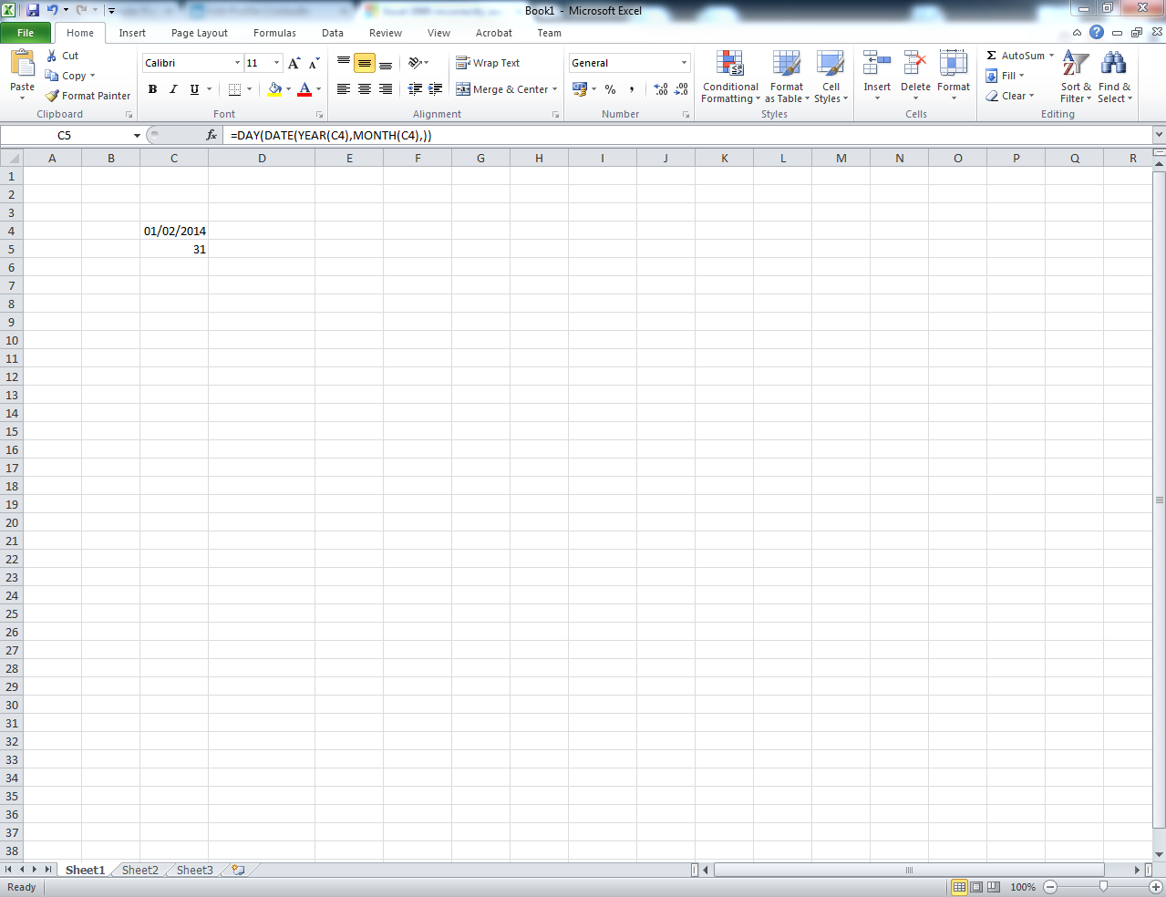Open the Sort & Filter tool
Screen dimensions: 1166x897
(x=1076, y=77)
